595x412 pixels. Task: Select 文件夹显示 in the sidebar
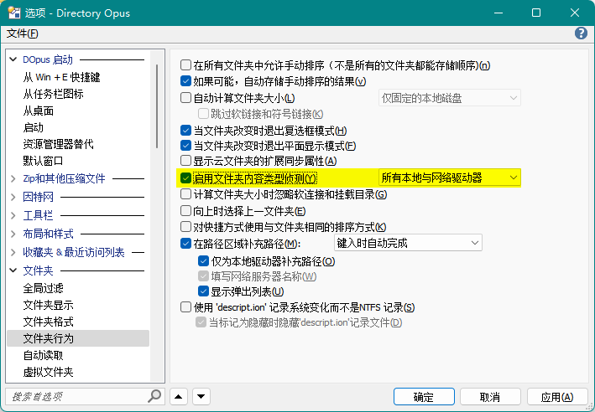(x=48, y=305)
